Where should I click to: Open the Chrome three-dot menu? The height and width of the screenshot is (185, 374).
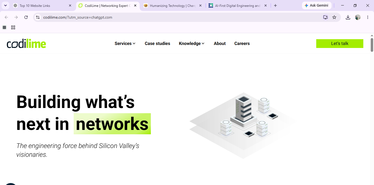click(x=368, y=17)
